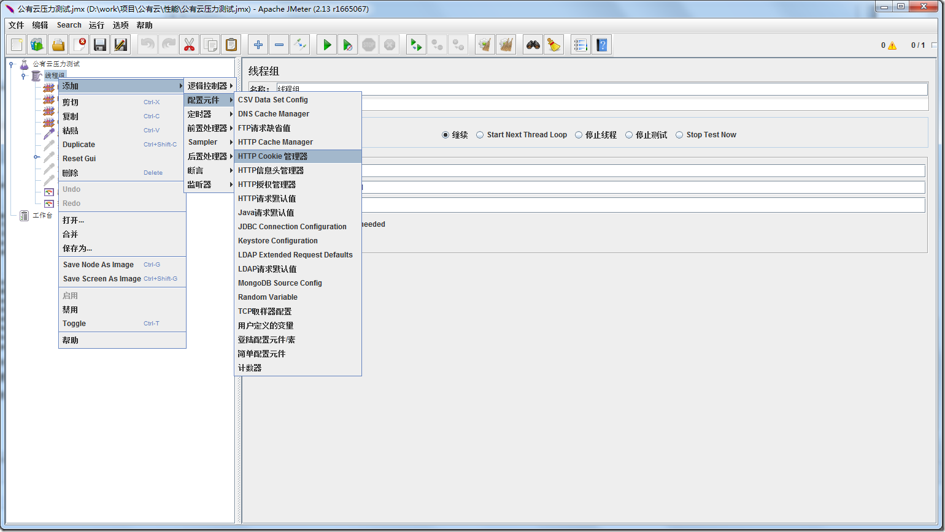Image resolution: width=945 pixels, height=532 pixels.
Task: Collapse the 线程组 tree node handle
Action: tap(23, 76)
